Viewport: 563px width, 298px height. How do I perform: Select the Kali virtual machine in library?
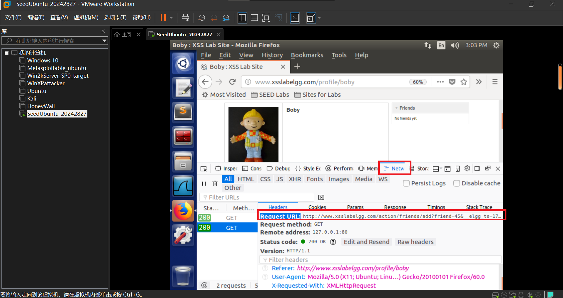point(32,98)
